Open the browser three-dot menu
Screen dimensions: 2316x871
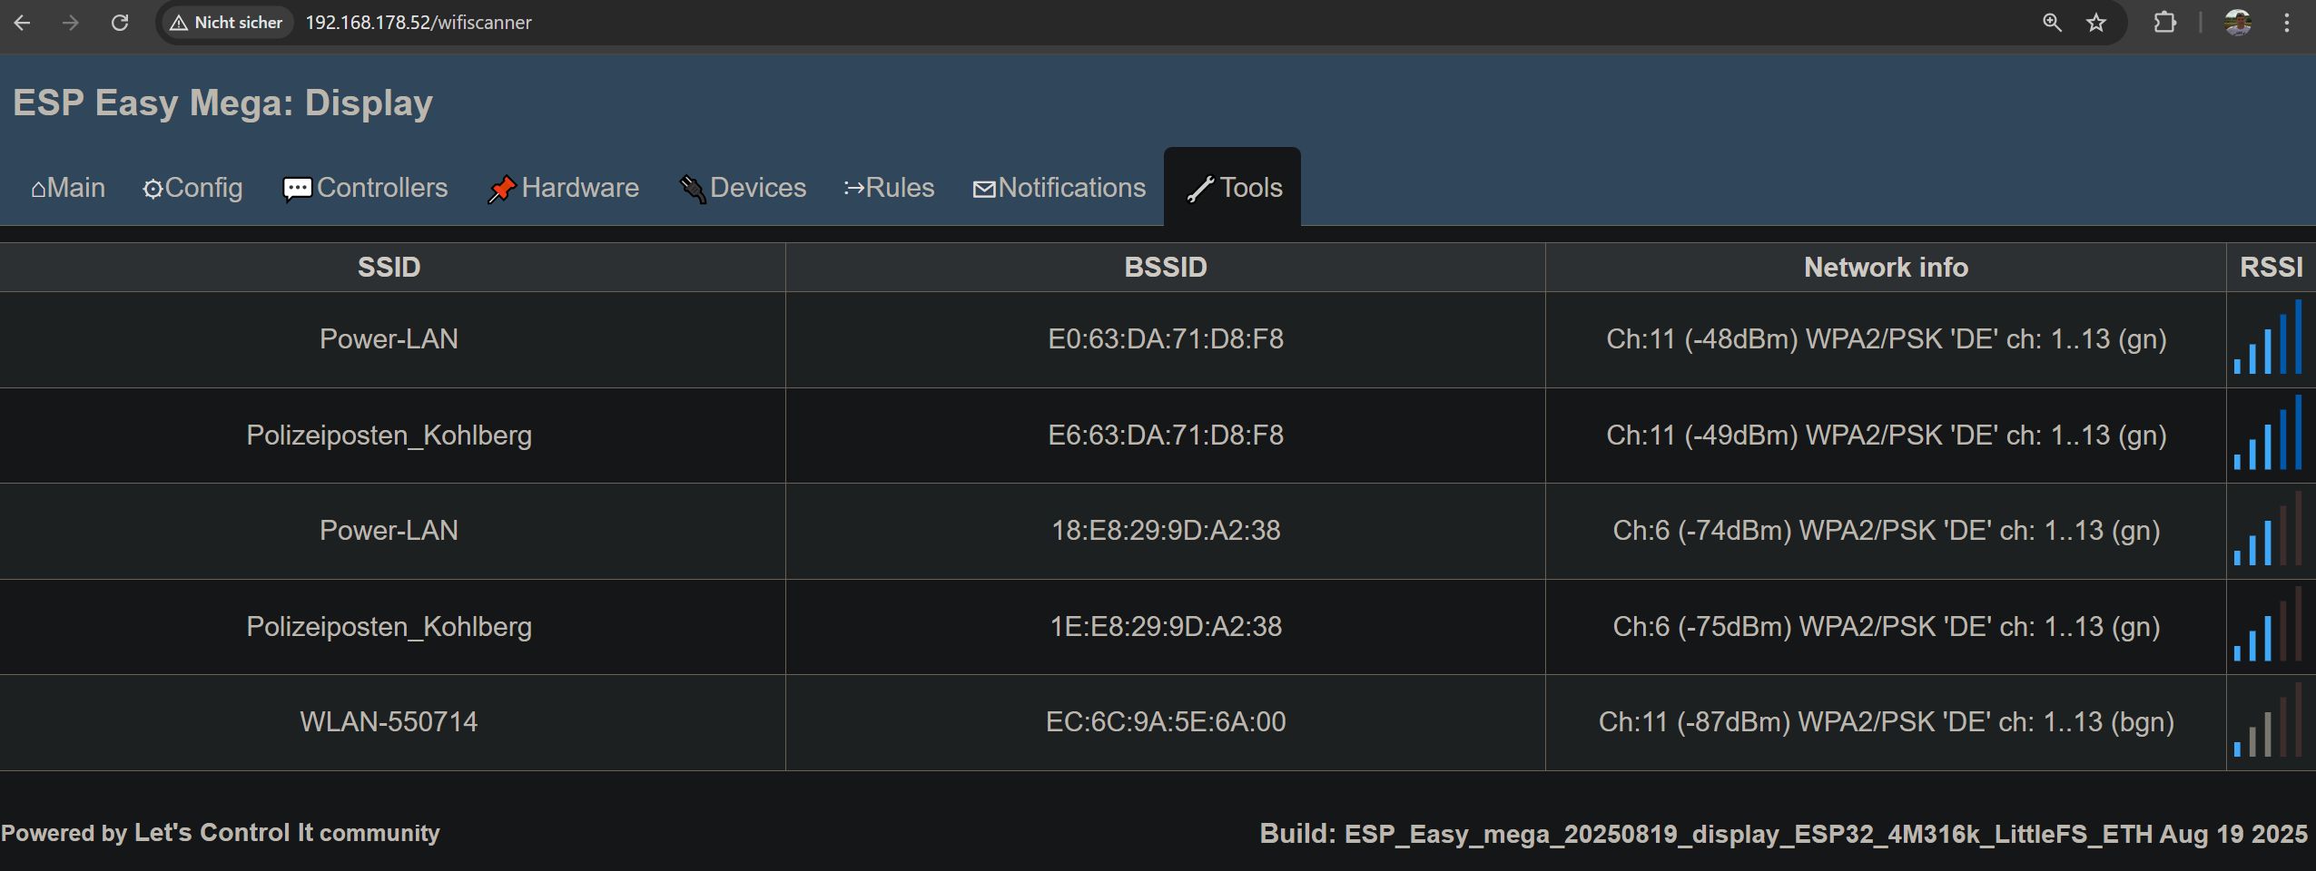pyautogui.click(x=2287, y=23)
